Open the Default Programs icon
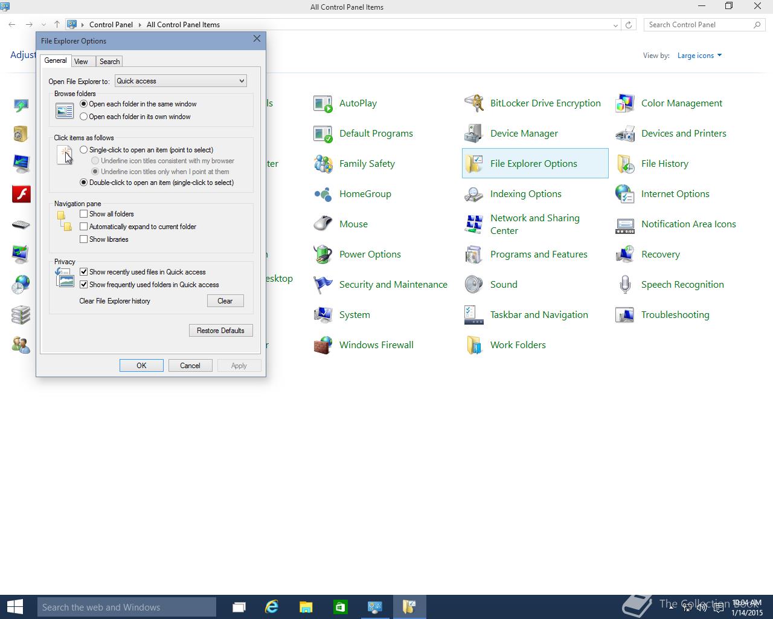This screenshot has height=619, width=773. 323,134
